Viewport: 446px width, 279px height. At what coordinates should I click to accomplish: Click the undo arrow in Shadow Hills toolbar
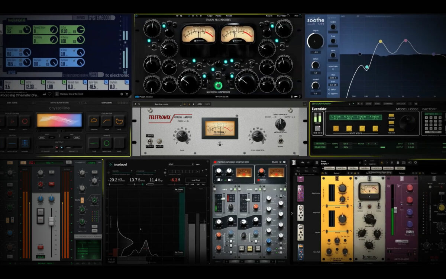click(177, 16)
